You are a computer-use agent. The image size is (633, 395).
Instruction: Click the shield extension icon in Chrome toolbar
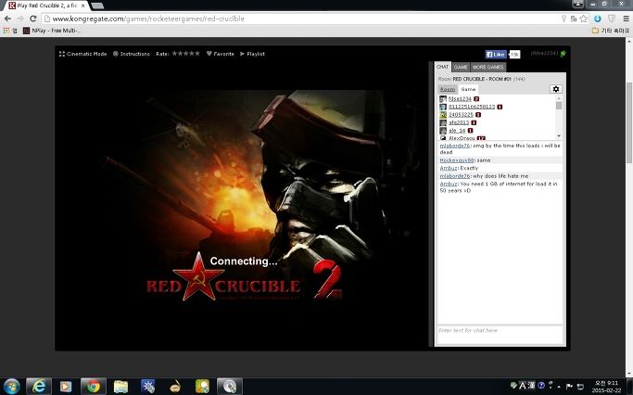[612, 19]
